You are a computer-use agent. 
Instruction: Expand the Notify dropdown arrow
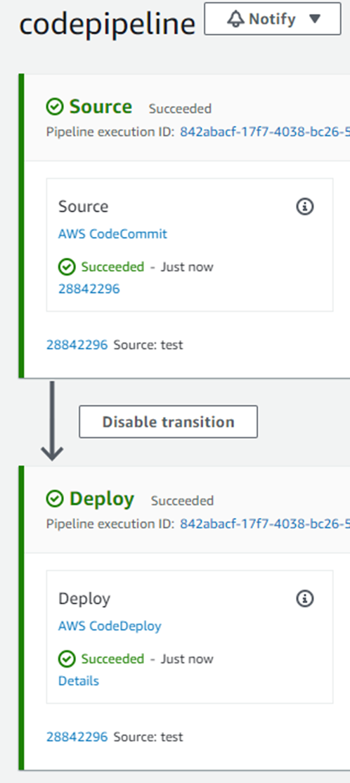point(314,19)
